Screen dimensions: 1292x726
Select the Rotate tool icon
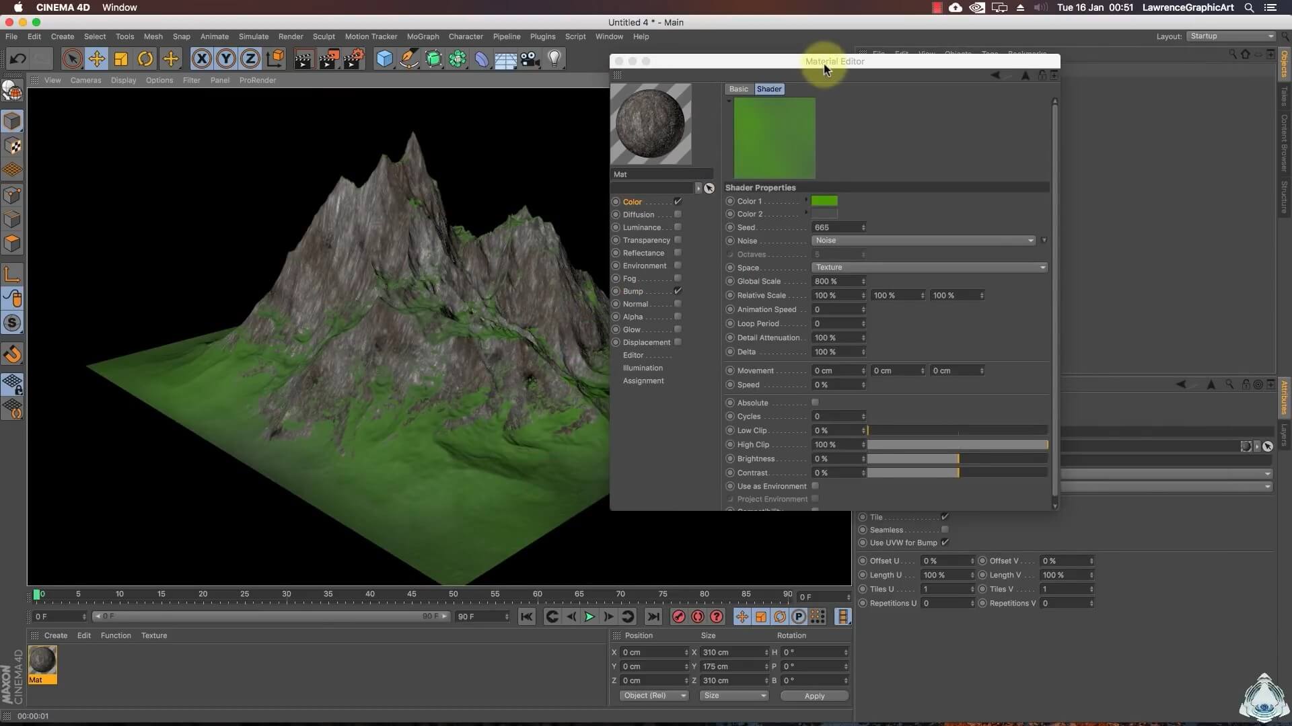click(145, 59)
